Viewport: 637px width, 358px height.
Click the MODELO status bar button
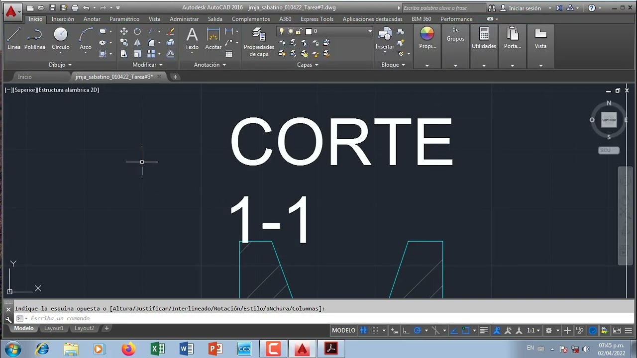343,331
